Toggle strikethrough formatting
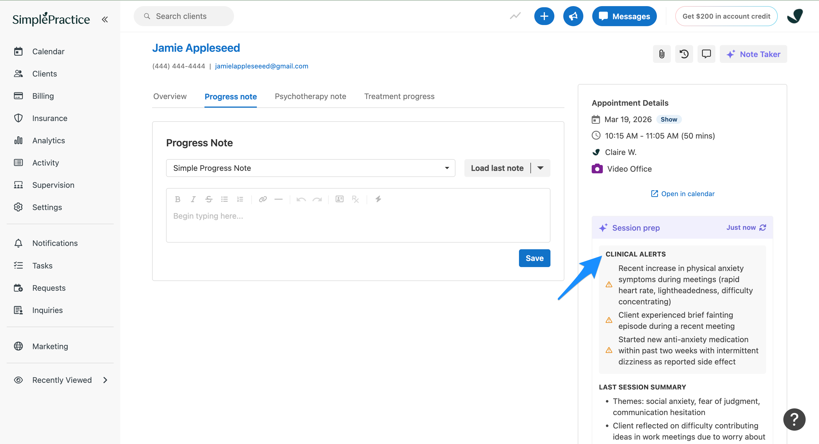 click(x=209, y=199)
